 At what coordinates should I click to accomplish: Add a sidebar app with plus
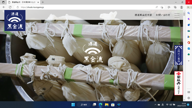(x=189, y=61)
